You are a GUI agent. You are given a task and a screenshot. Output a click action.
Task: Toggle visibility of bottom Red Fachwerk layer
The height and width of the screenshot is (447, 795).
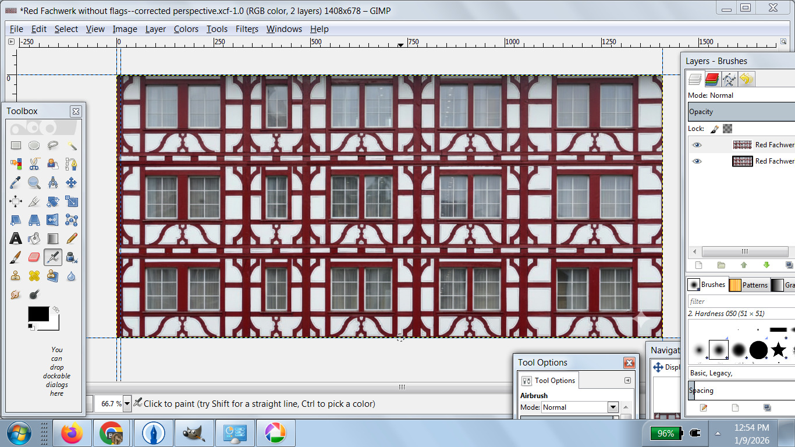point(697,161)
